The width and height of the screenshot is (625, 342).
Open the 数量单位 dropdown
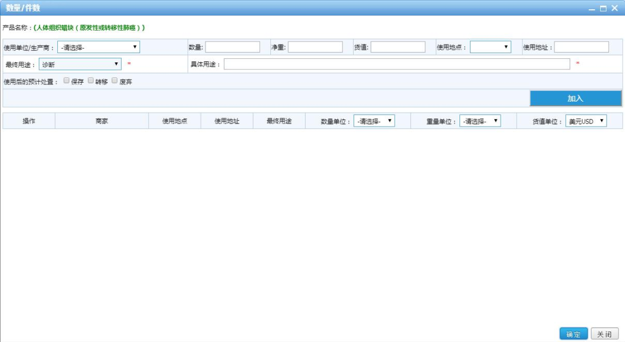[374, 121]
